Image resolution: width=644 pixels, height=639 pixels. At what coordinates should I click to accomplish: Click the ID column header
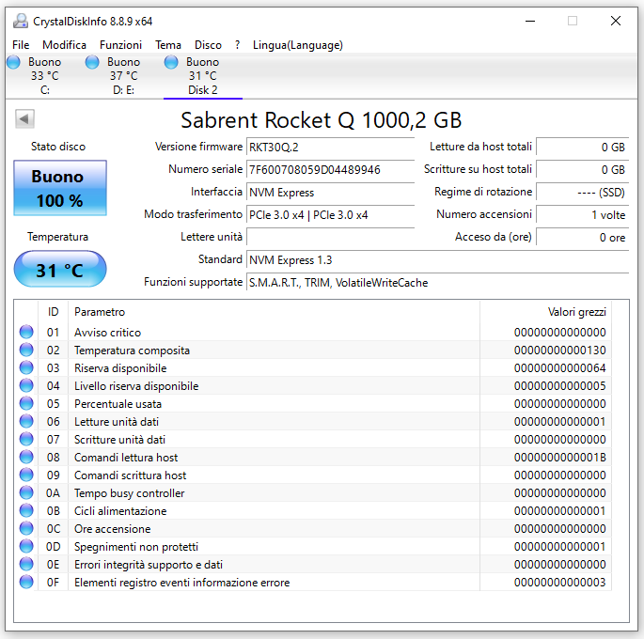53,312
